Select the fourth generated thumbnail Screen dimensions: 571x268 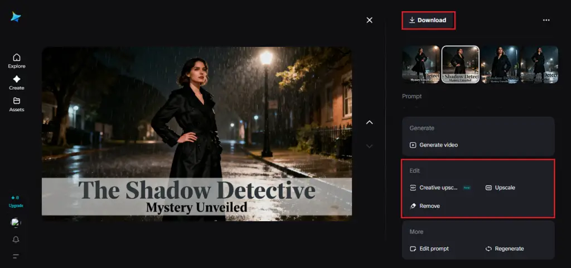point(539,65)
